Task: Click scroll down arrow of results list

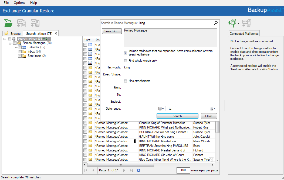Action: click(218, 160)
